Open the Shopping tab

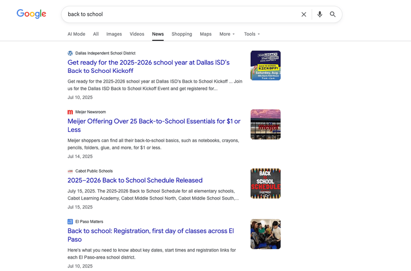pos(182,34)
